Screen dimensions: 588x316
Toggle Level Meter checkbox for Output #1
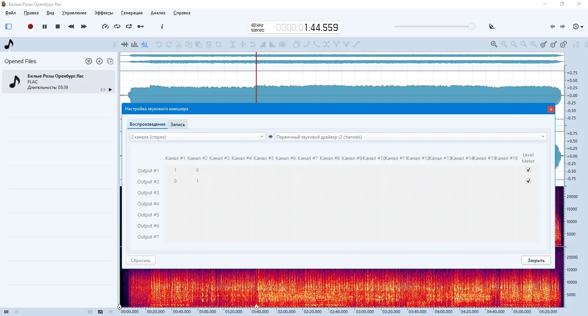(x=528, y=170)
